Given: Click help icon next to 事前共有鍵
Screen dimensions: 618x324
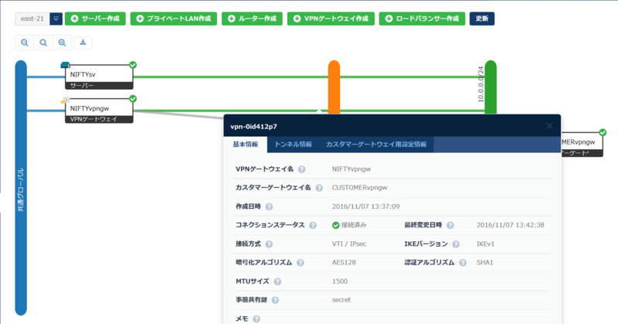Looking at the screenshot, I should 275,300.
